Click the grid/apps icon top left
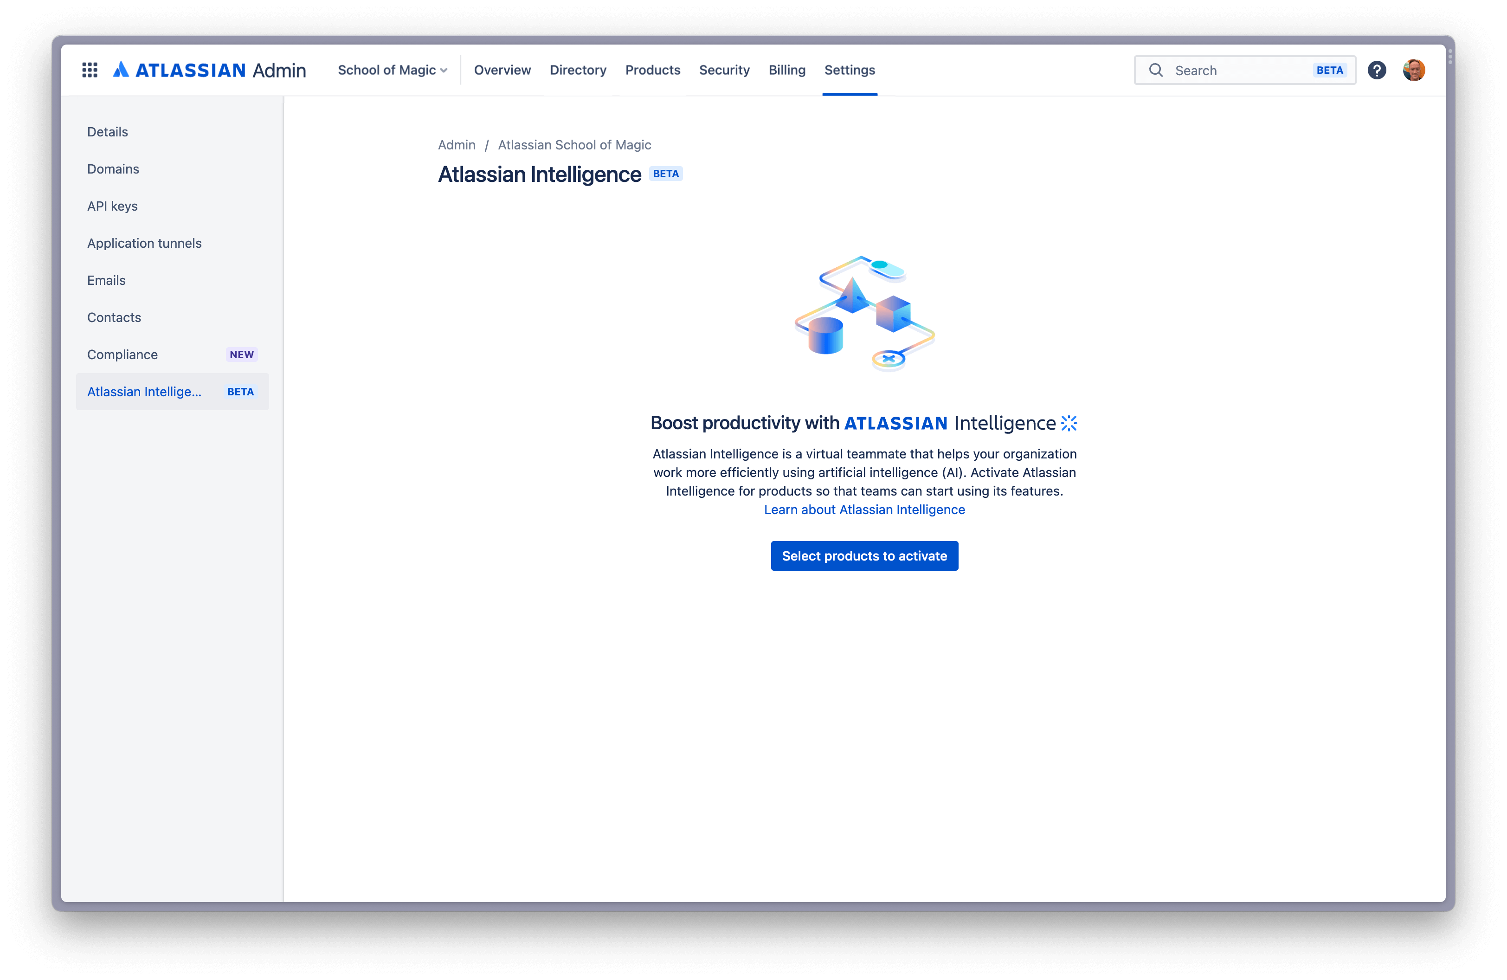Image resolution: width=1507 pixels, height=980 pixels. (x=88, y=69)
